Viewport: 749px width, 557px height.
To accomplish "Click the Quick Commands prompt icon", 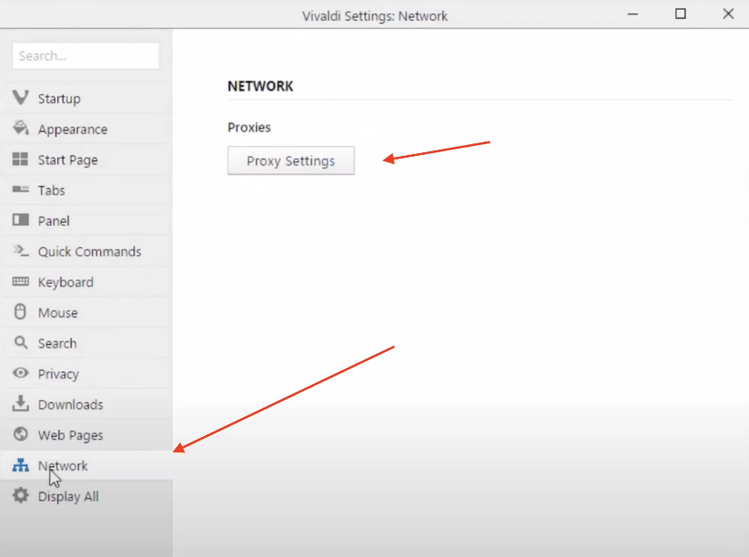I will click(21, 251).
